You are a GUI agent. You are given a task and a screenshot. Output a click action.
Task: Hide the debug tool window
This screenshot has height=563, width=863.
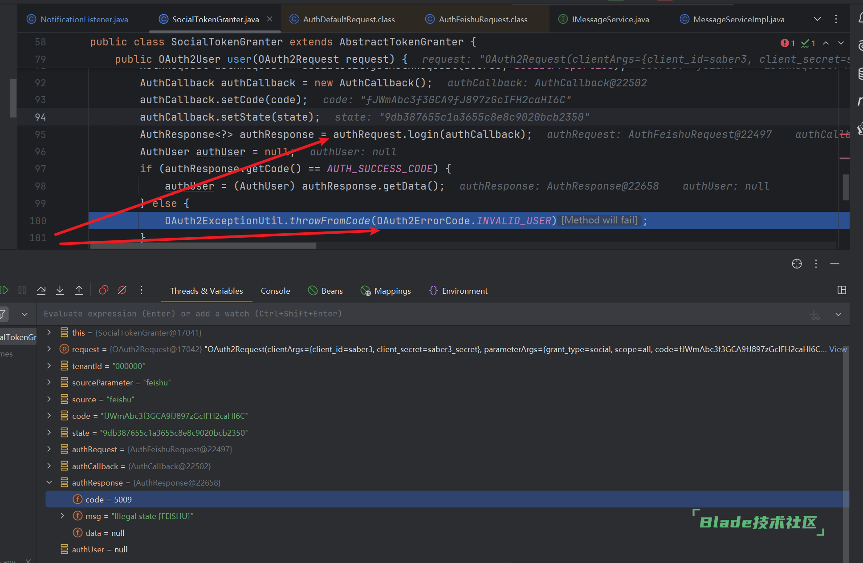(835, 264)
